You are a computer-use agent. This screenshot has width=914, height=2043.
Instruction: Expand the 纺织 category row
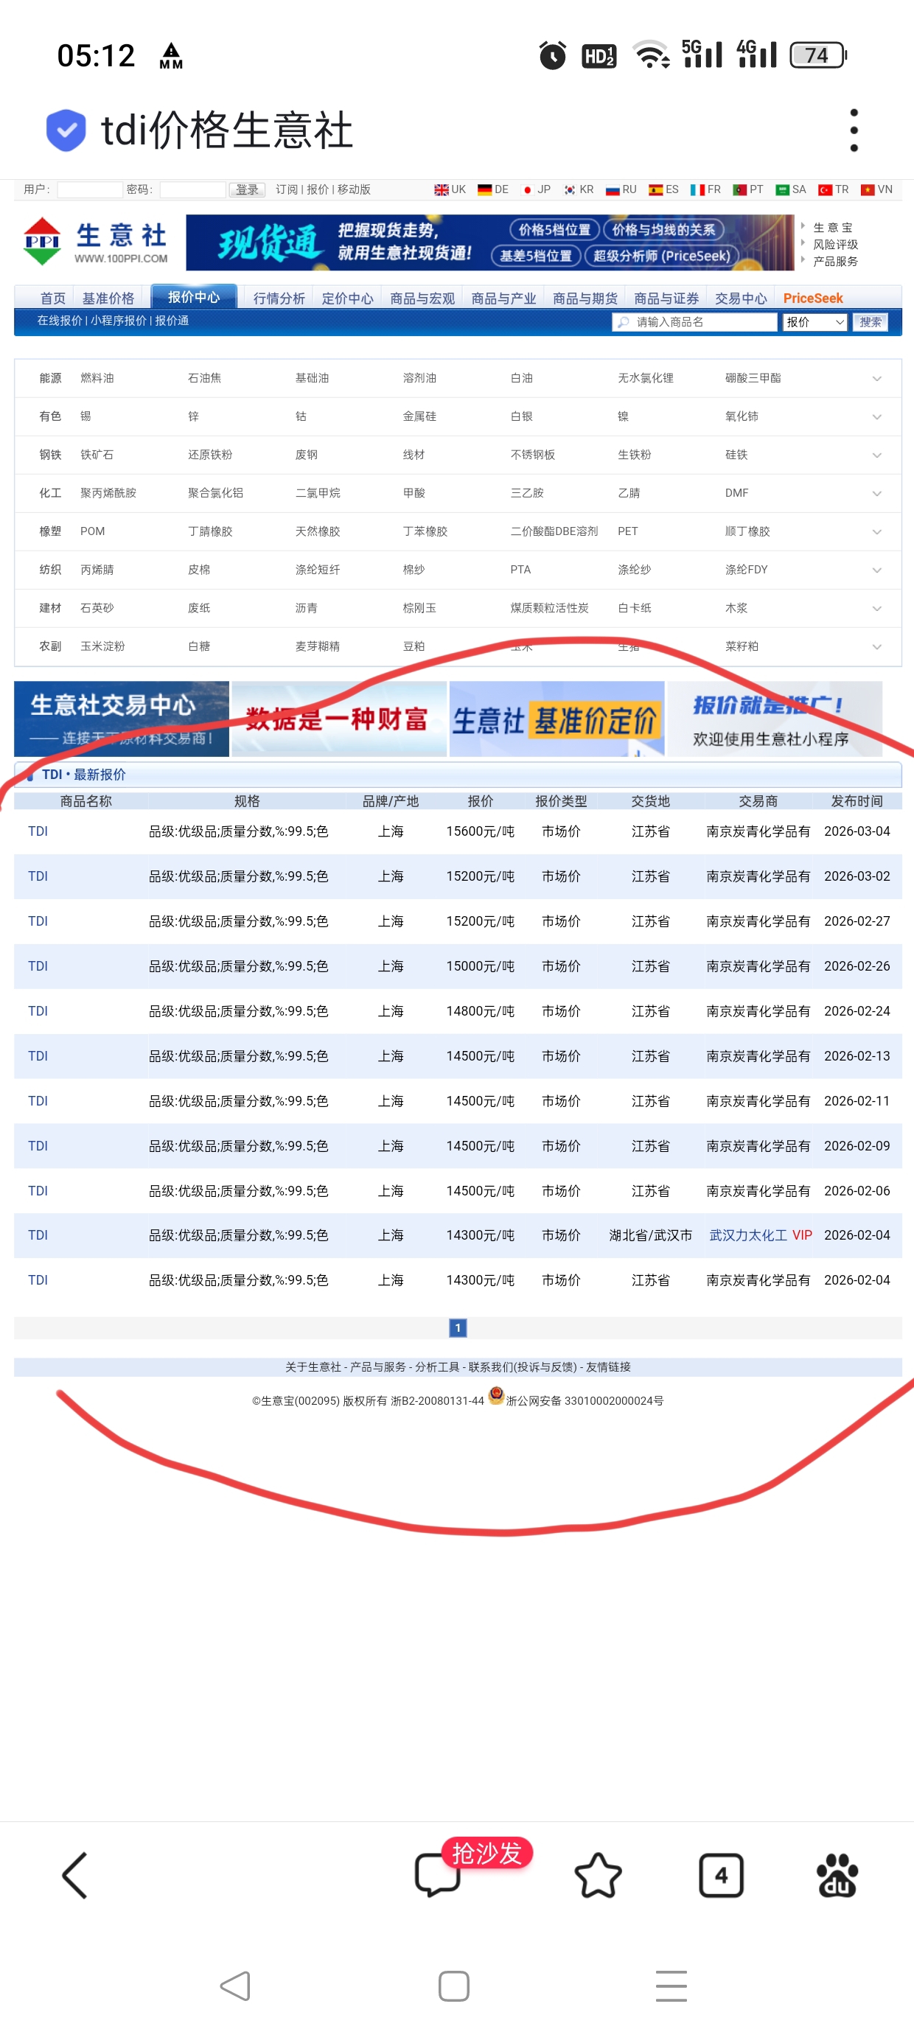pyautogui.click(x=876, y=570)
